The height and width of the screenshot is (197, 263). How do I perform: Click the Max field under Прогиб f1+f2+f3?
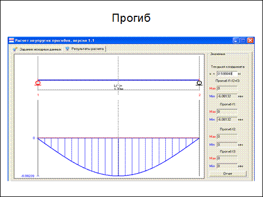(227, 88)
